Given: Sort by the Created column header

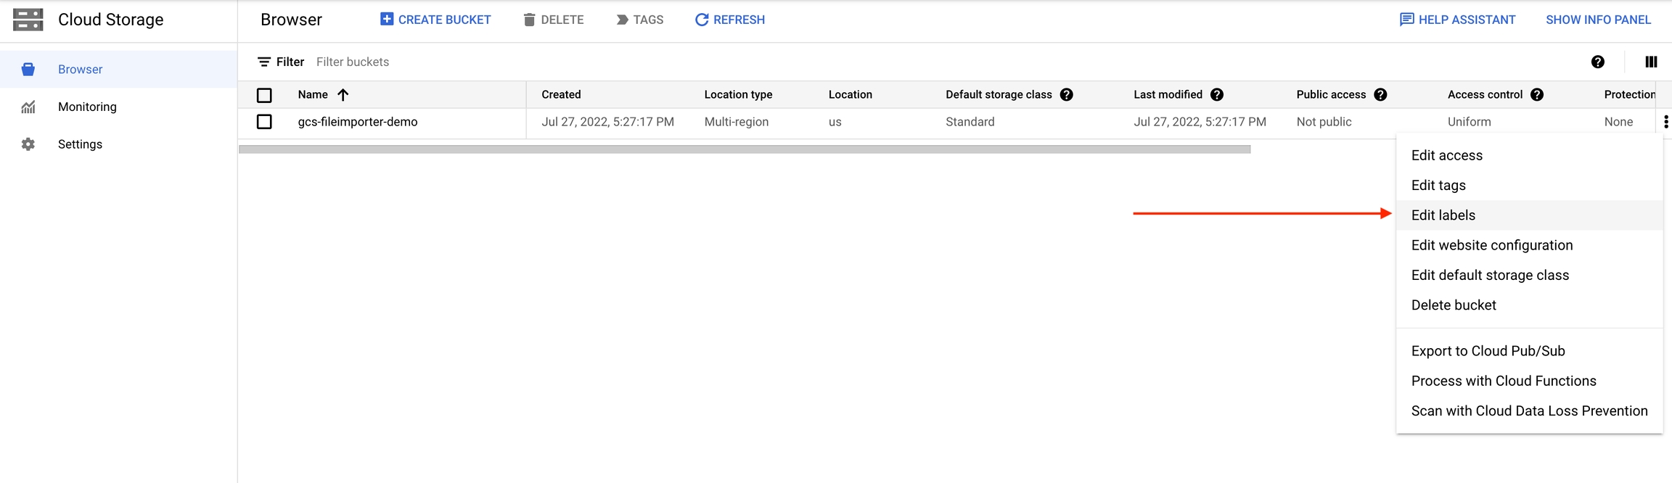Looking at the screenshot, I should (561, 95).
